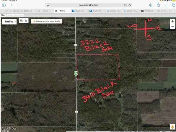Click the green property listing marker
This screenshot has width=176, height=132.
tap(76, 74)
